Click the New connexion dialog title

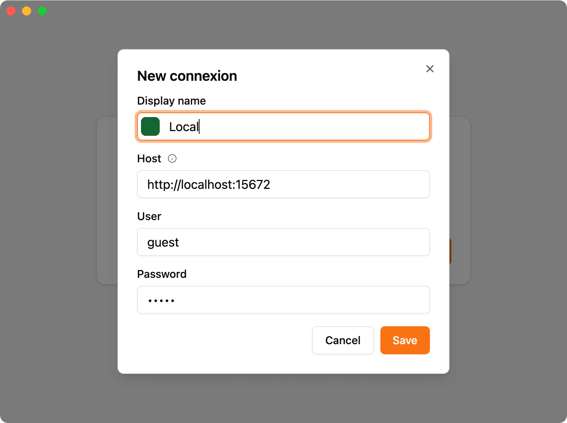point(187,76)
